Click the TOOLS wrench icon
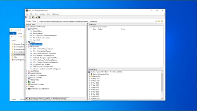Viewport: 197px width, 111px height. pyautogui.click(x=29, y=42)
